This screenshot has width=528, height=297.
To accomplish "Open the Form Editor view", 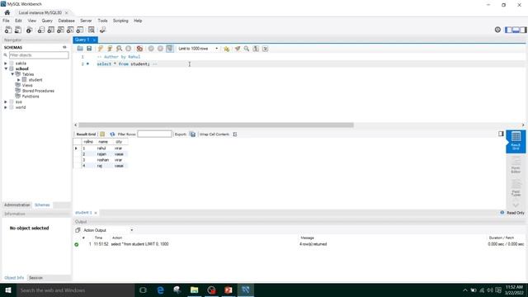I will (x=516, y=165).
